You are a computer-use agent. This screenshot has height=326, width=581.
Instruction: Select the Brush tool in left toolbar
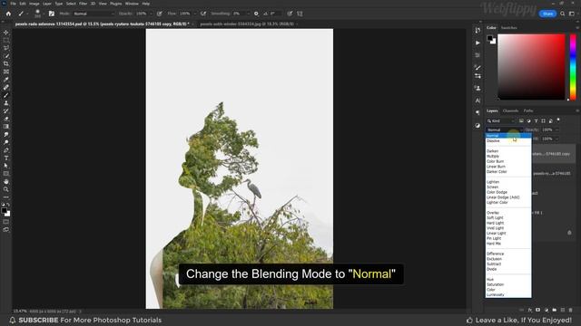[x=6, y=95]
